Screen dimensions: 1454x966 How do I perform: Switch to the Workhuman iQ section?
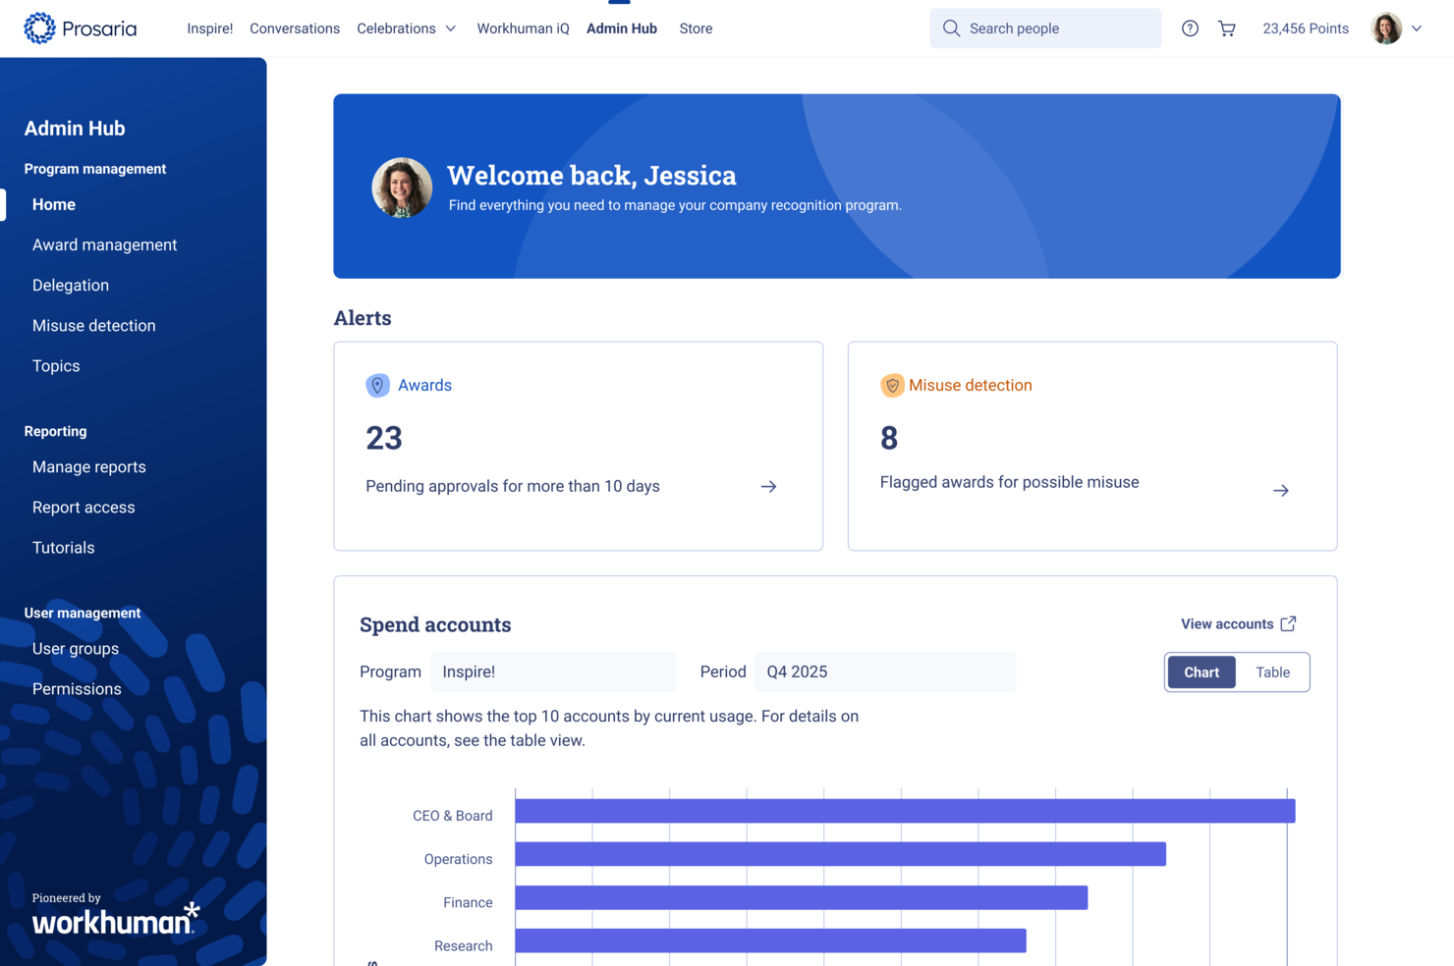(523, 28)
